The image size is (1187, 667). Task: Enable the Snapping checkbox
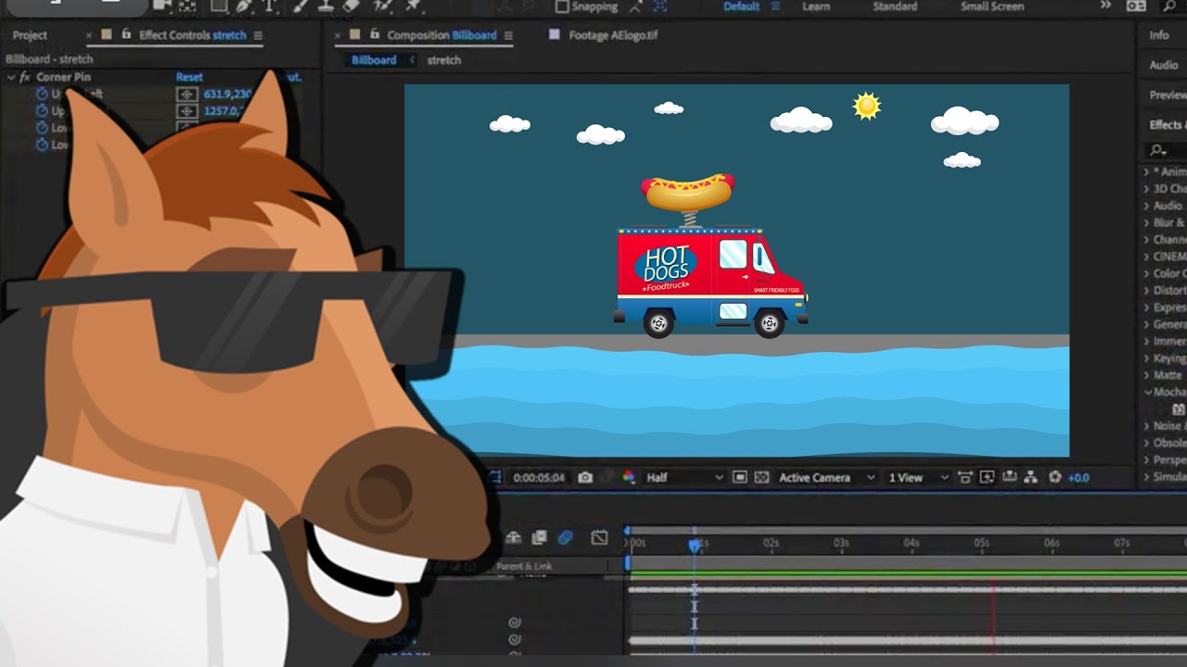562,6
